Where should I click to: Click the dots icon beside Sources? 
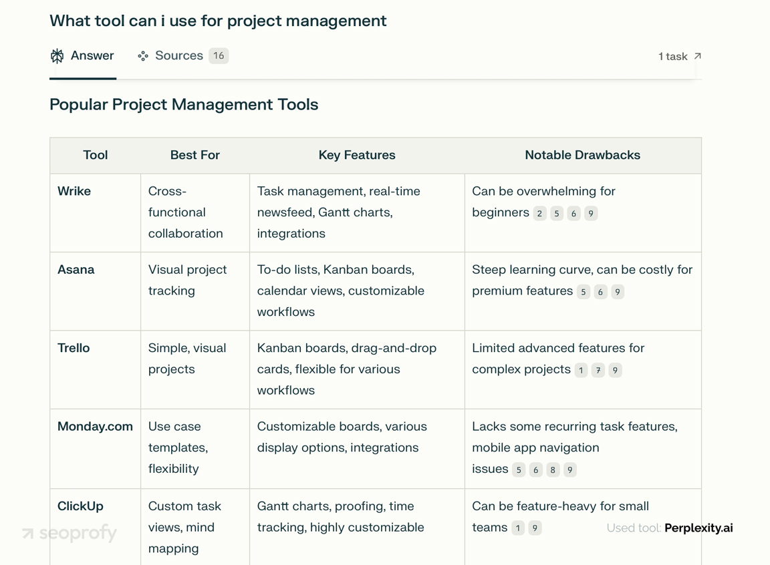coord(143,56)
